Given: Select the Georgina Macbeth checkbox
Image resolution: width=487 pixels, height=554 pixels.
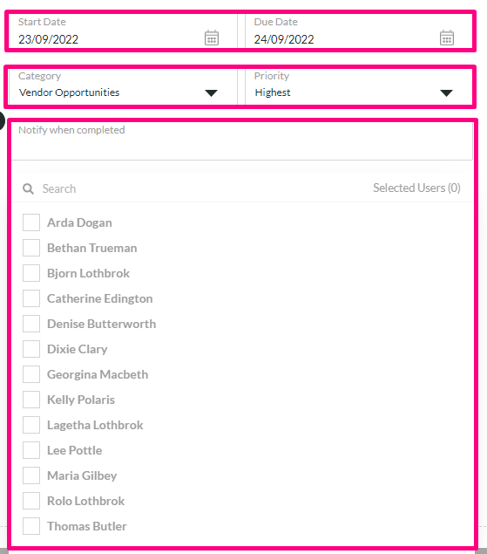Looking at the screenshot, I should pos(31,374).
